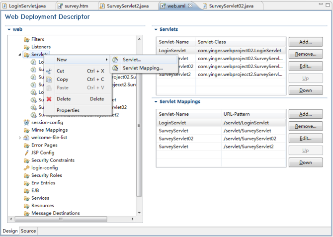This screenshot has width=333, height=237.
Task: Click the red Delete X icon
Action: click(x=49, y=99)
